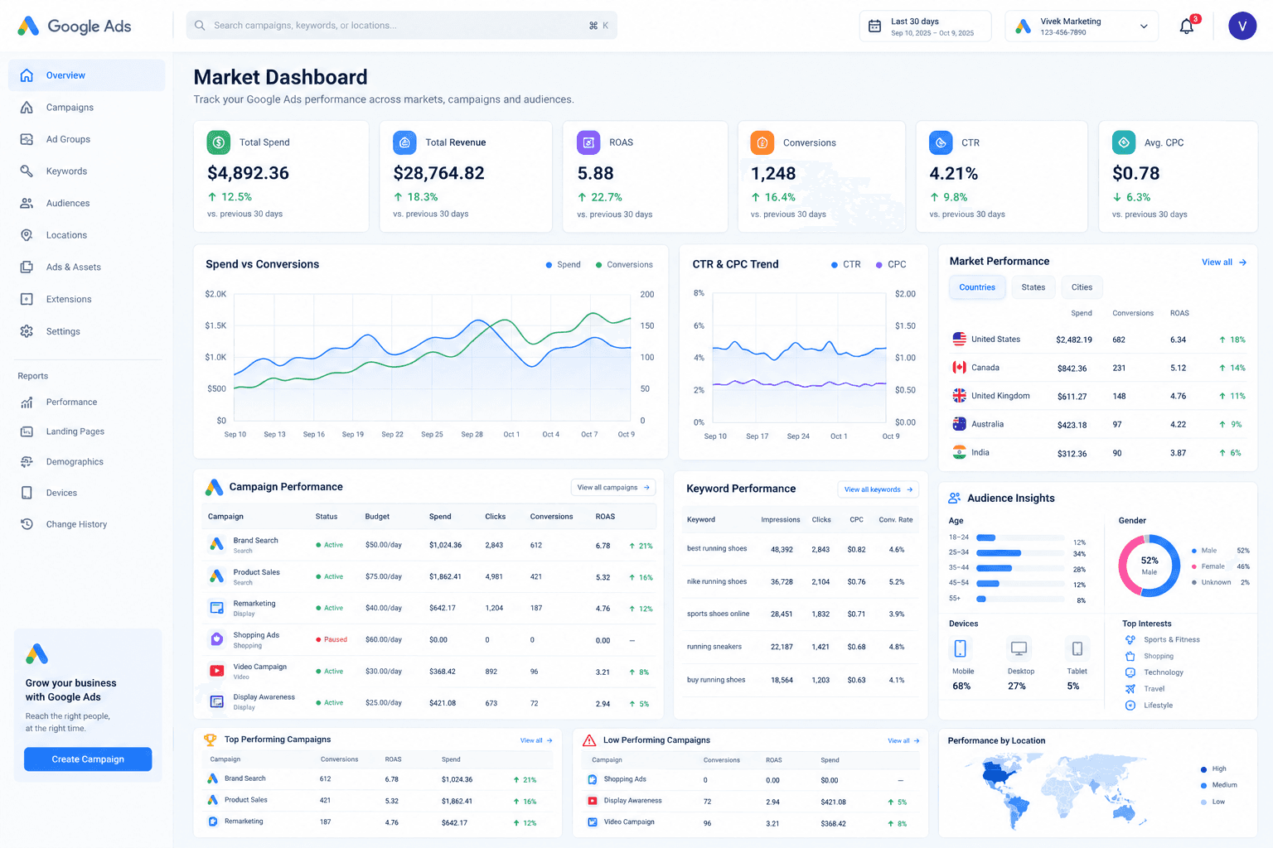Viewport: 1273px width, 848px height.
Task: Select the 'best running shoes' keyword row
Action: (x=801, y=549)
